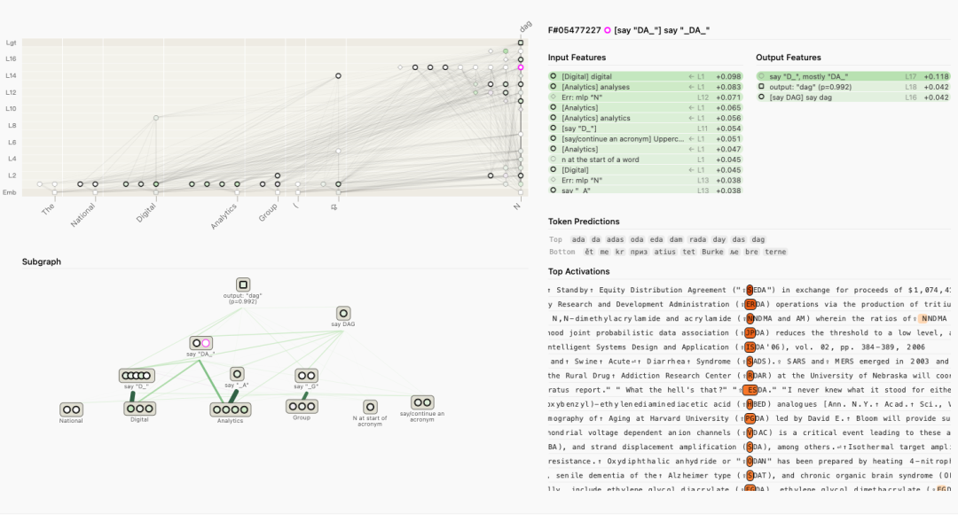Select the 'National' supernode in subgraph

point(71,409)
